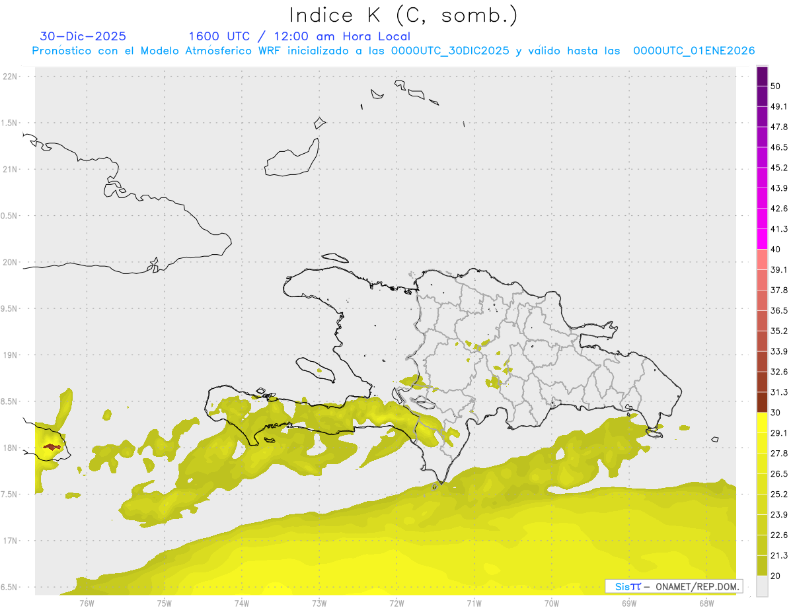This screenshot has height=612, width=793.
Task: Click the '76W' longitude label
Action: [x=87, y=603]
